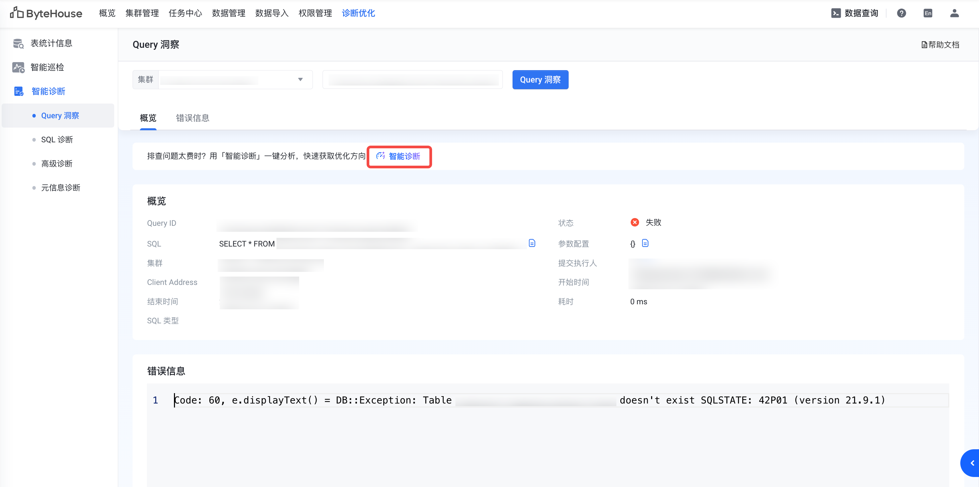
Task: Click the ByteHouse logo
Action: point(46,13)
